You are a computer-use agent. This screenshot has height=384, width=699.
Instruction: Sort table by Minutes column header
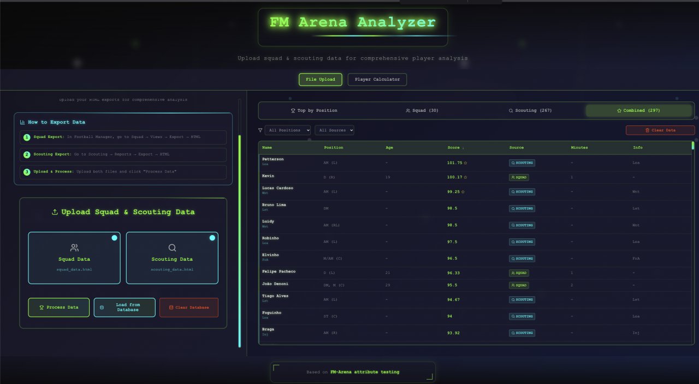[579, 147]
